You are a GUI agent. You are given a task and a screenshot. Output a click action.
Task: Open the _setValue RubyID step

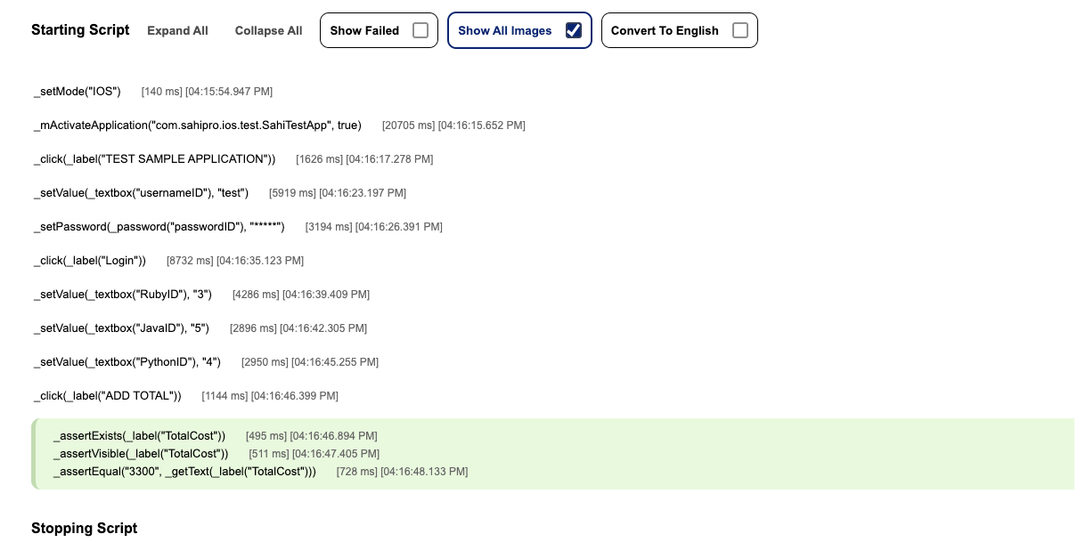coord(122,295)
